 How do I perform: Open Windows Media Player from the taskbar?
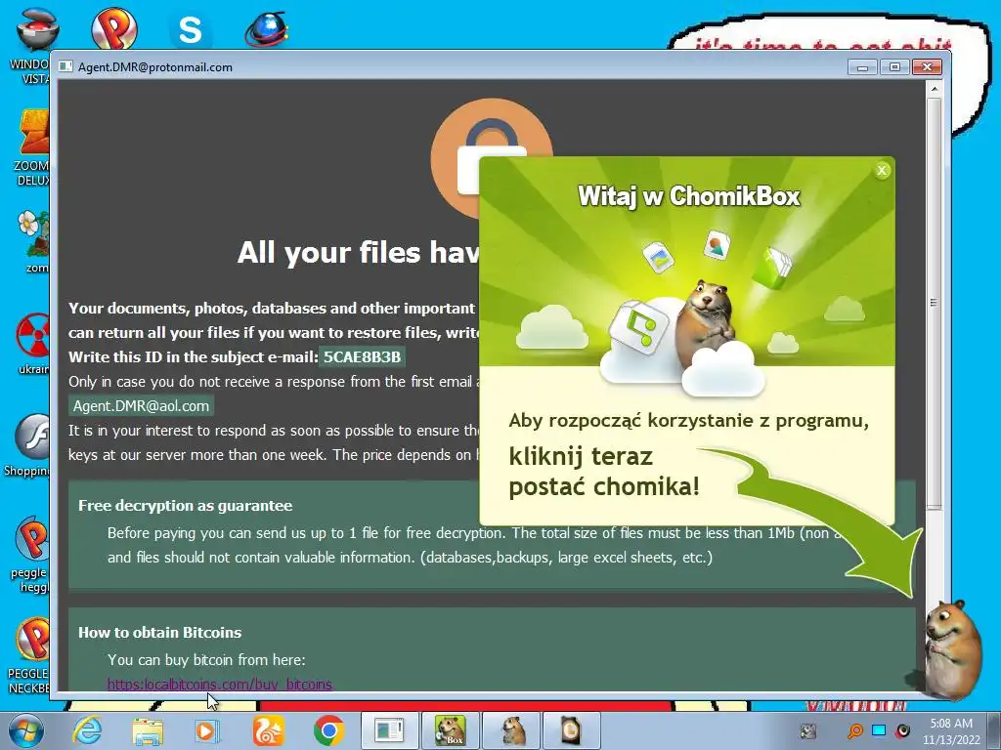[207, 730]
